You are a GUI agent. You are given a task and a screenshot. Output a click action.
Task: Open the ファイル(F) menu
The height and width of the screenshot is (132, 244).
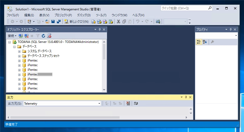pyautogui.click(x=13, y=15)
